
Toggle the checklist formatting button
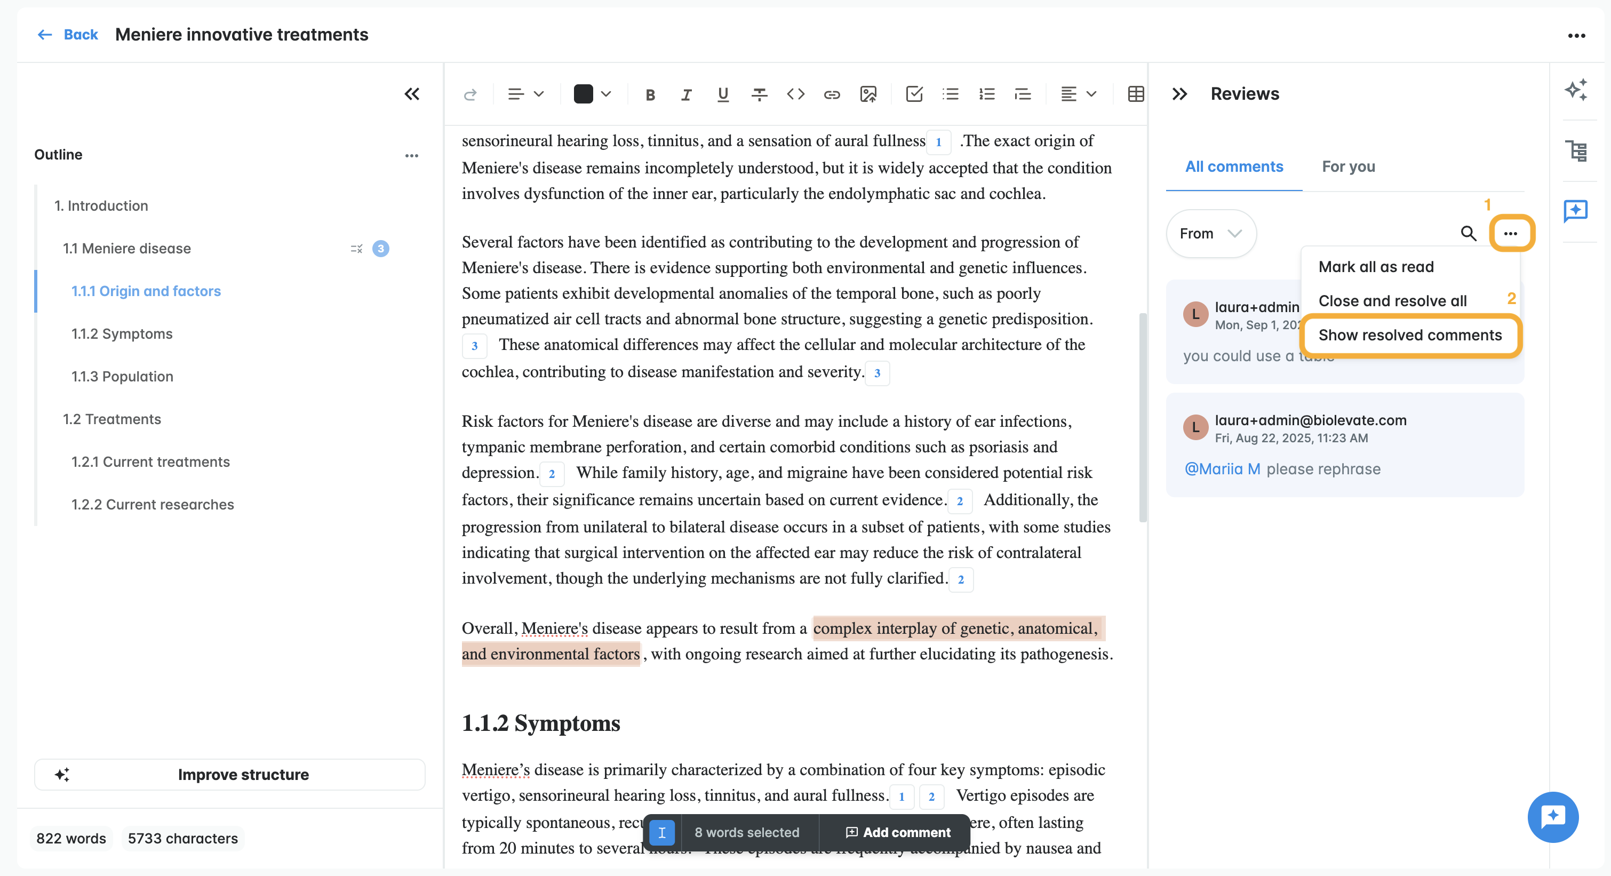click(914, 94)
